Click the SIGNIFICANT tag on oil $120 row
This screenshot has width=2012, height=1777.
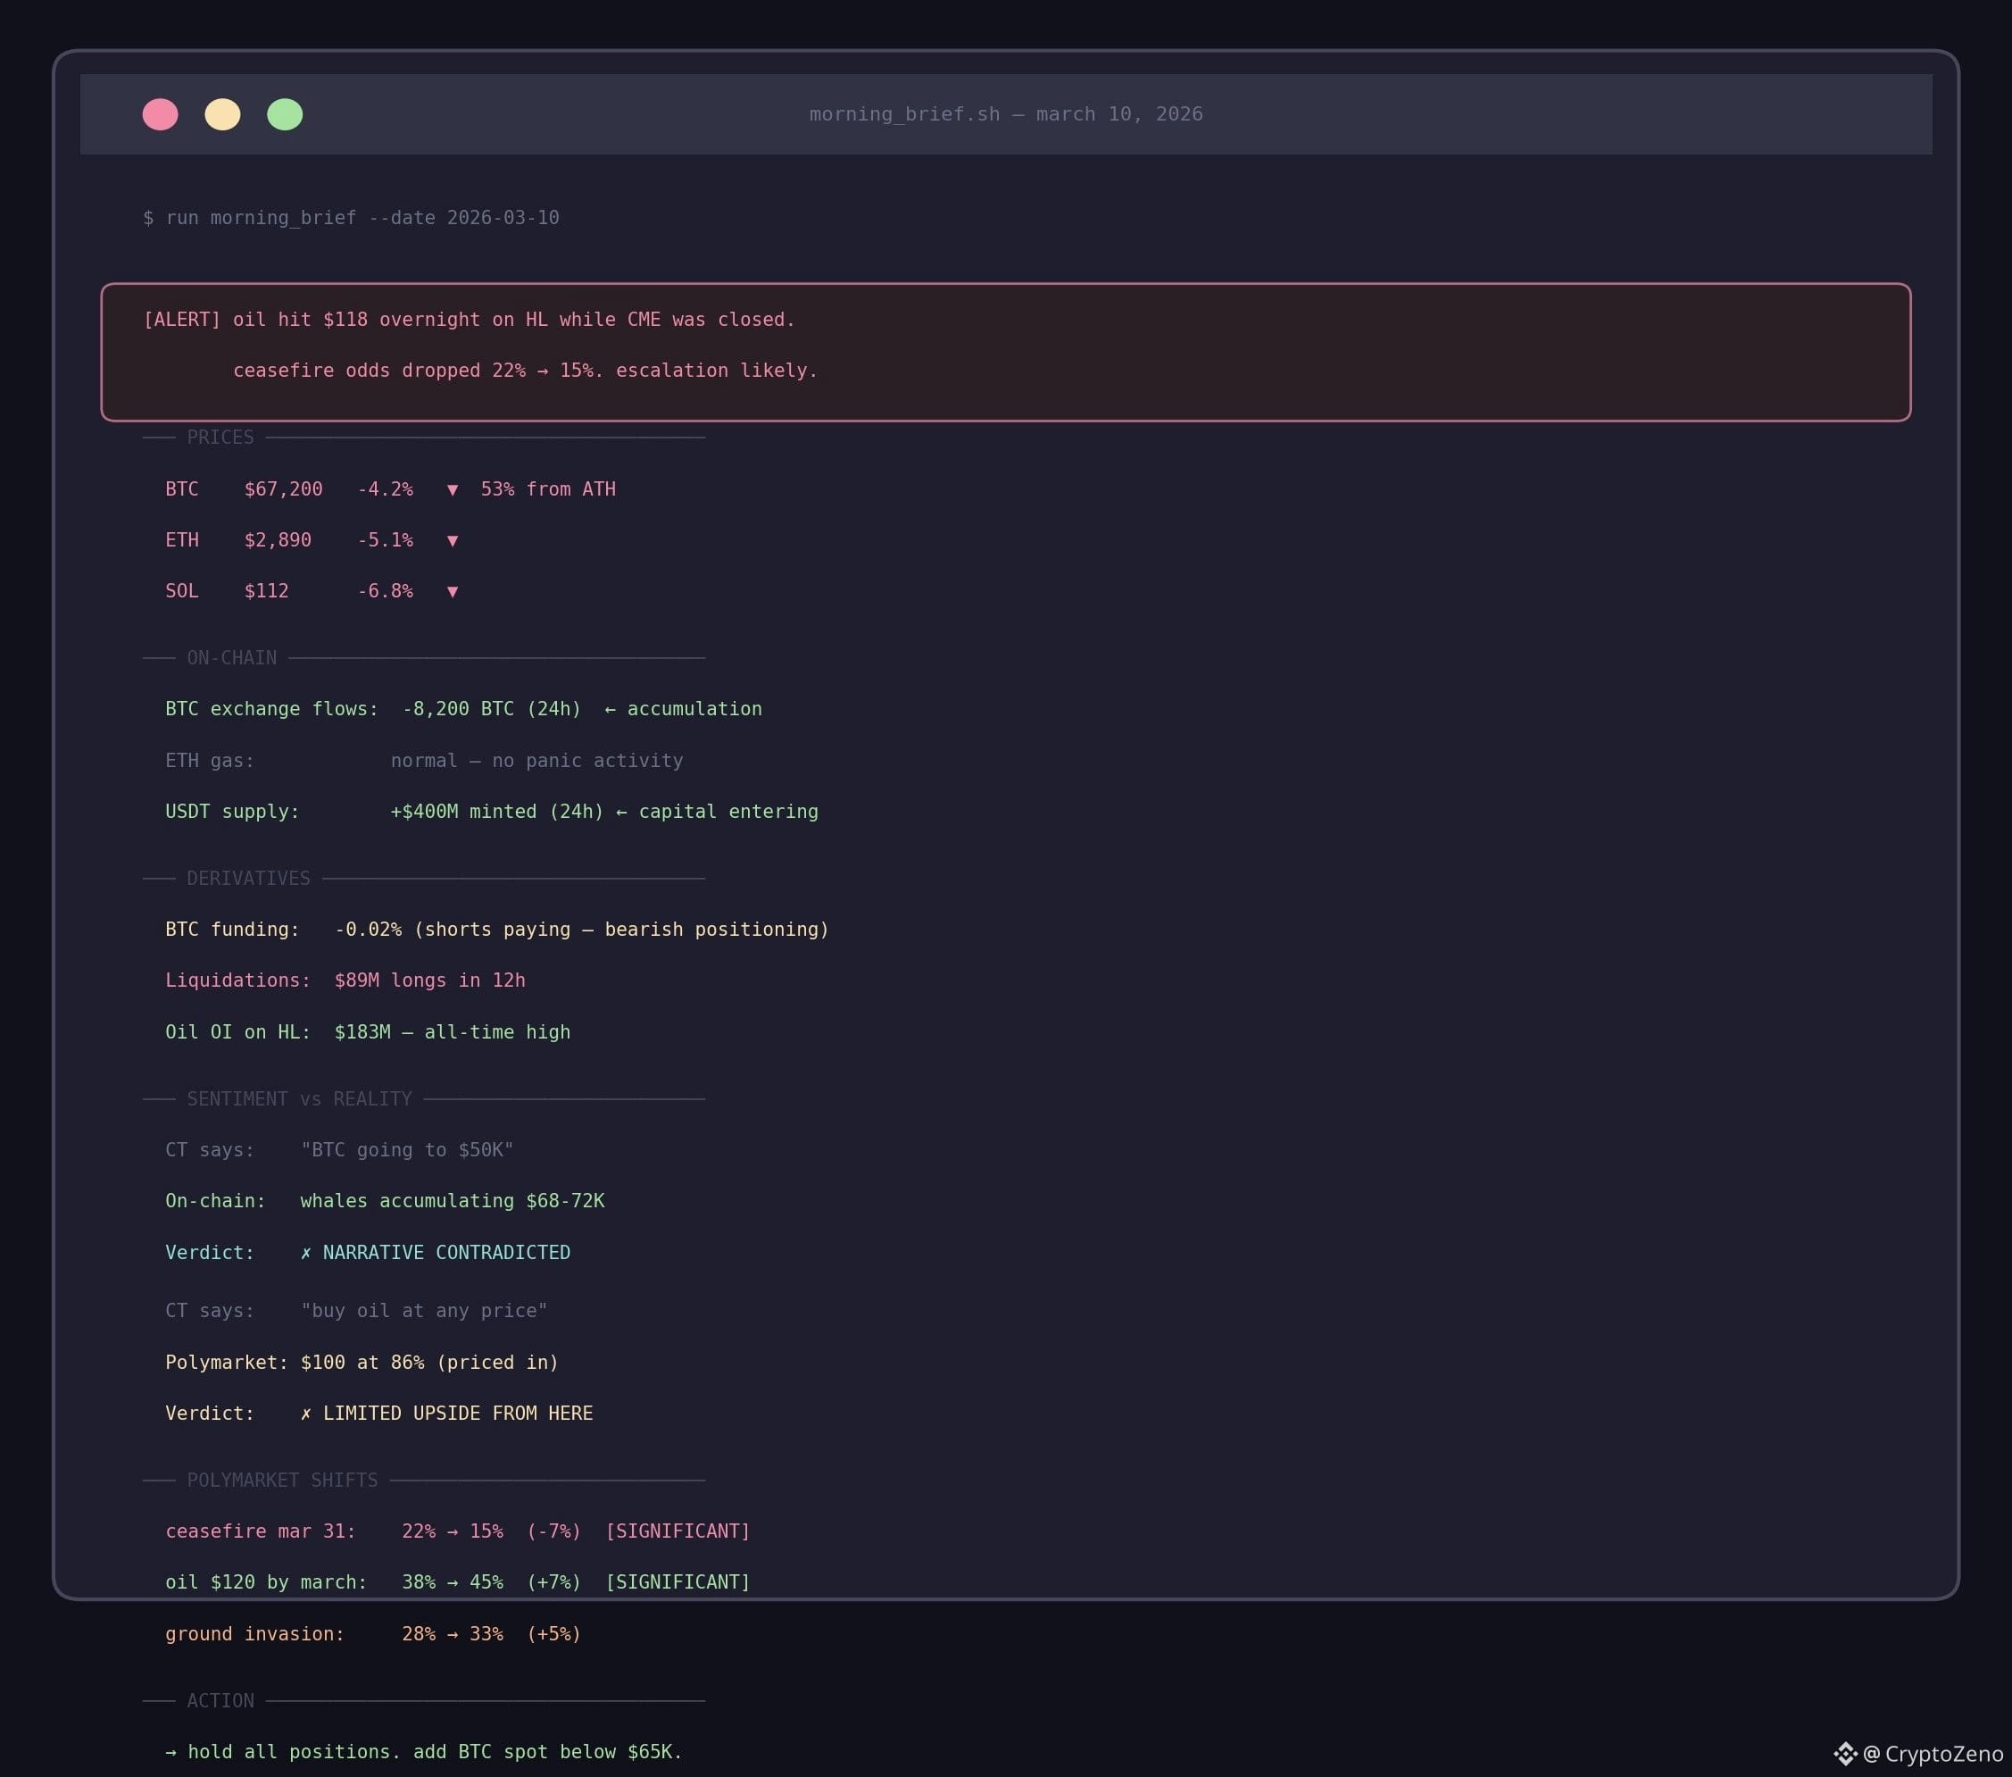click(x=678, y=1582)
